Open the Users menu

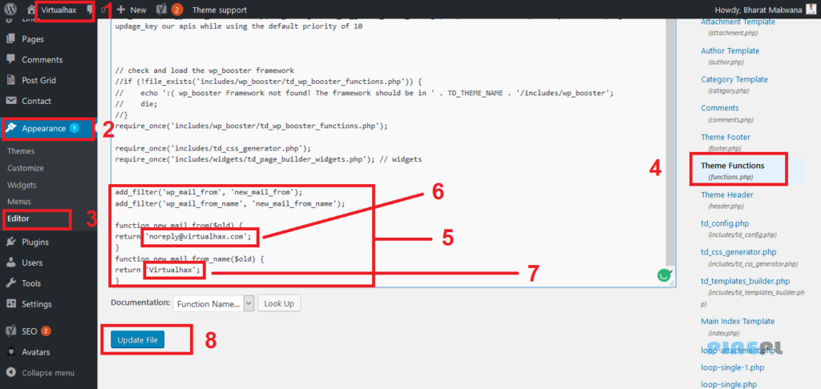[32, 263]
